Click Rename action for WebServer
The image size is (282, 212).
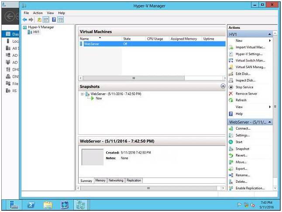coord(243,175)
